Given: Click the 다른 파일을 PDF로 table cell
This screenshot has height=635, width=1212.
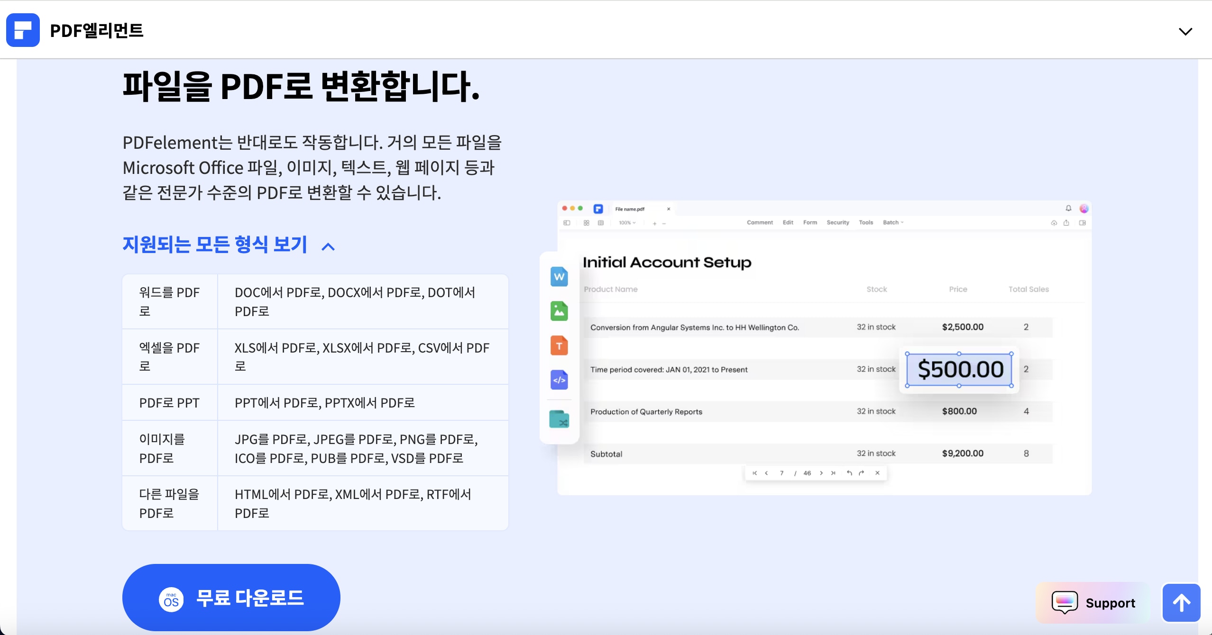Looking at the screenshot, I should (170, 503).
